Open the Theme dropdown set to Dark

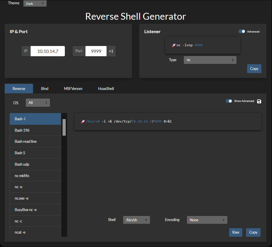point(35,3)
